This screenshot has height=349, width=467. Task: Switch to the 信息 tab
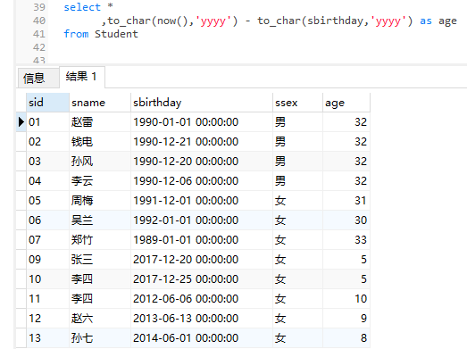pyautogui.click(x=38, y=78)
